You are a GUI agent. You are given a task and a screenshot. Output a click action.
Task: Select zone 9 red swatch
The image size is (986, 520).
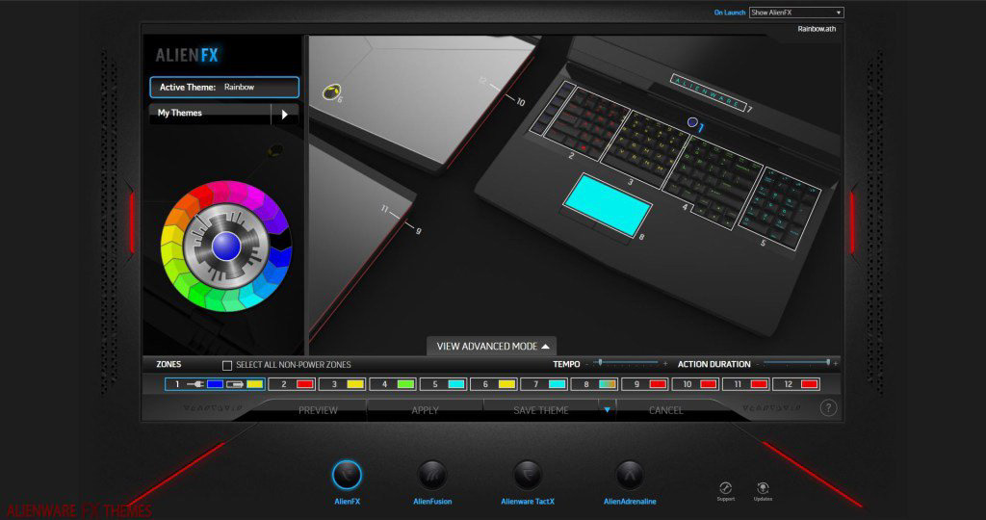(x=658, y=384)
